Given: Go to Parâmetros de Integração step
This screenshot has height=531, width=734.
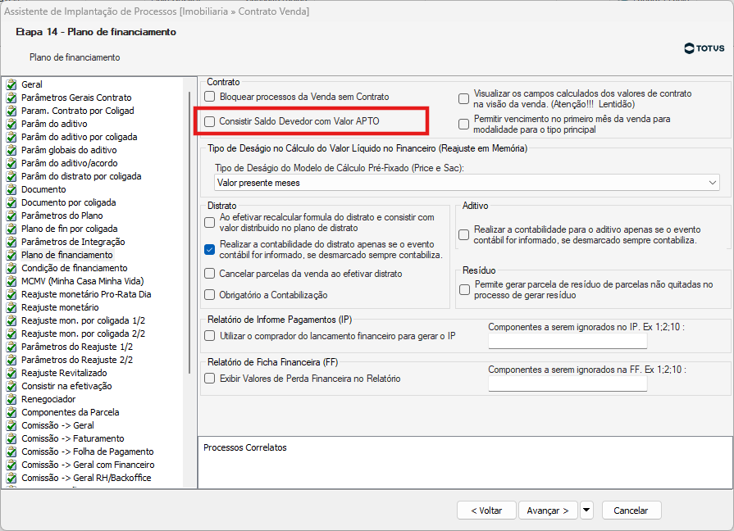Looking at the screenshot, I should [73, 242].
